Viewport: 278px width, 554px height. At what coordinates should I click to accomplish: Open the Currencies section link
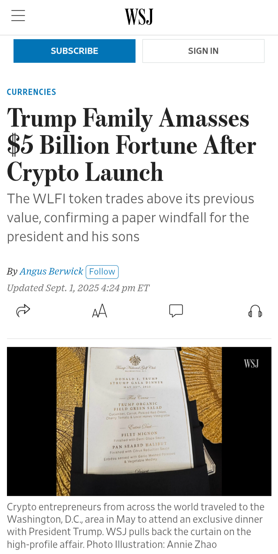click(32, 92)
